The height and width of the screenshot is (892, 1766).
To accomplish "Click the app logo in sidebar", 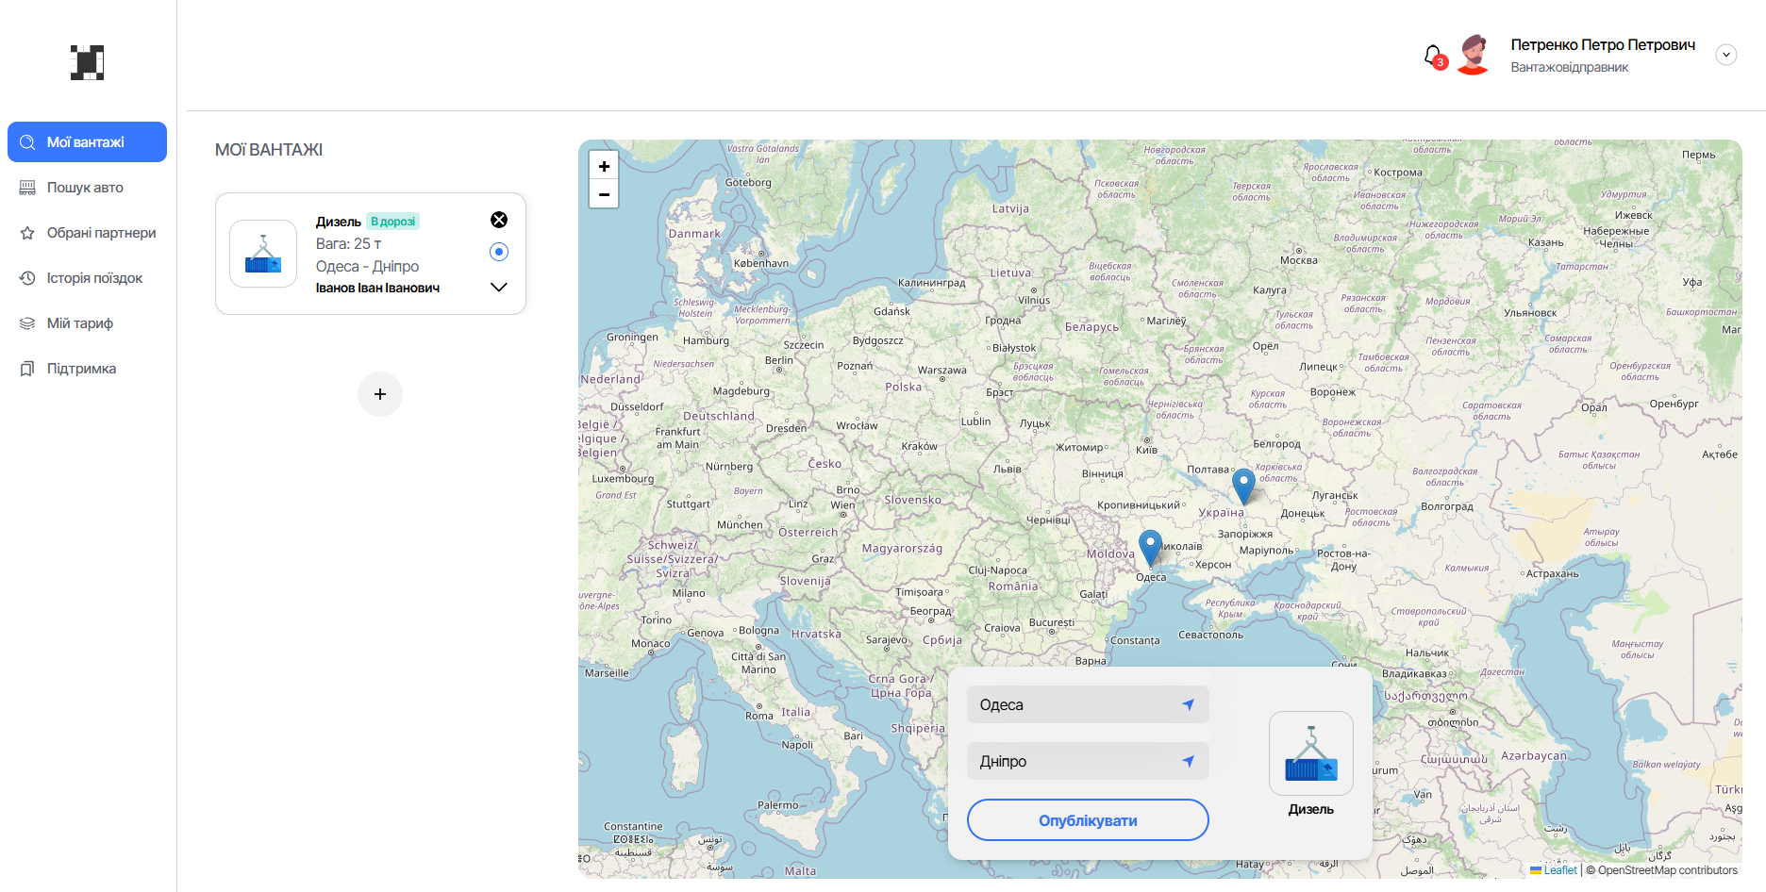I will (88, 62).
